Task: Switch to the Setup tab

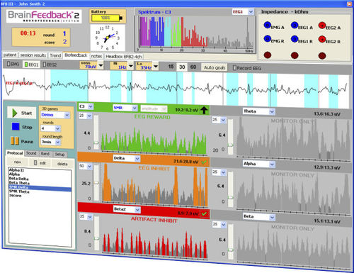Action: 59,155
